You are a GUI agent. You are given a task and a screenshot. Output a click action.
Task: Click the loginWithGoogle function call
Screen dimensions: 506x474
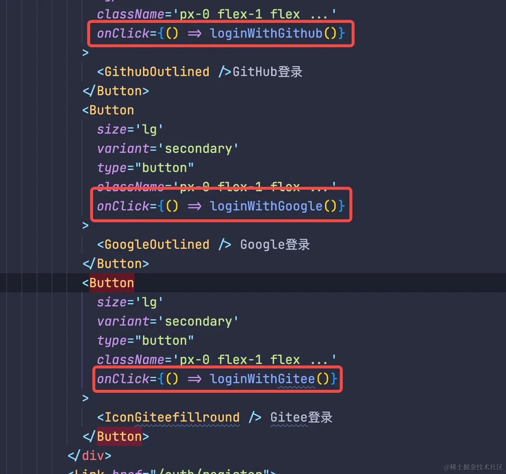(266, 206)
